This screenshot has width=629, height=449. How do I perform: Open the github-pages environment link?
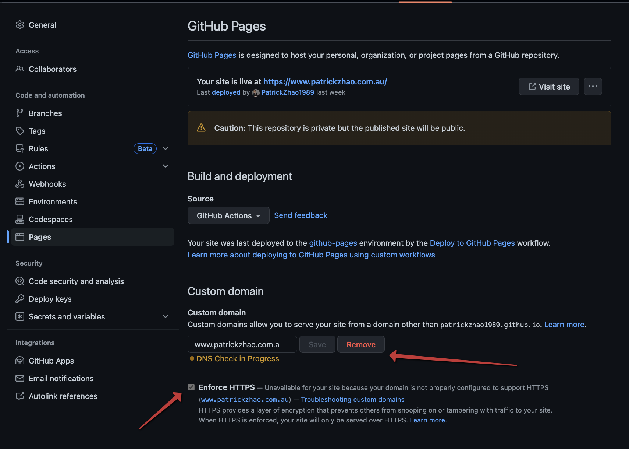(x=333, y=243)
